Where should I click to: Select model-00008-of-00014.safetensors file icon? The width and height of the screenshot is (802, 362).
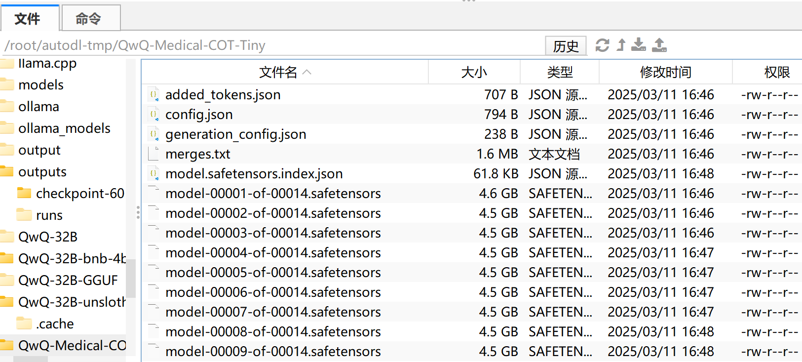[153, 331]
